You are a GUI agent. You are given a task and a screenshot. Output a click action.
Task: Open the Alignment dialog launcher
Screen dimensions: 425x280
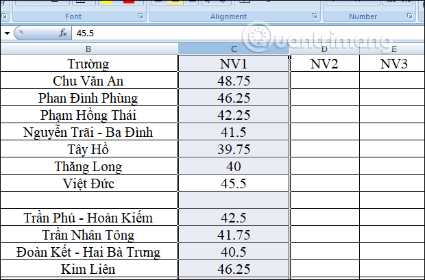[315, 16]
